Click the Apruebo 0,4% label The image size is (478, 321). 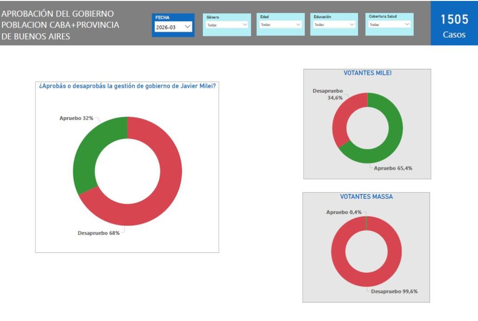[344, 212]
